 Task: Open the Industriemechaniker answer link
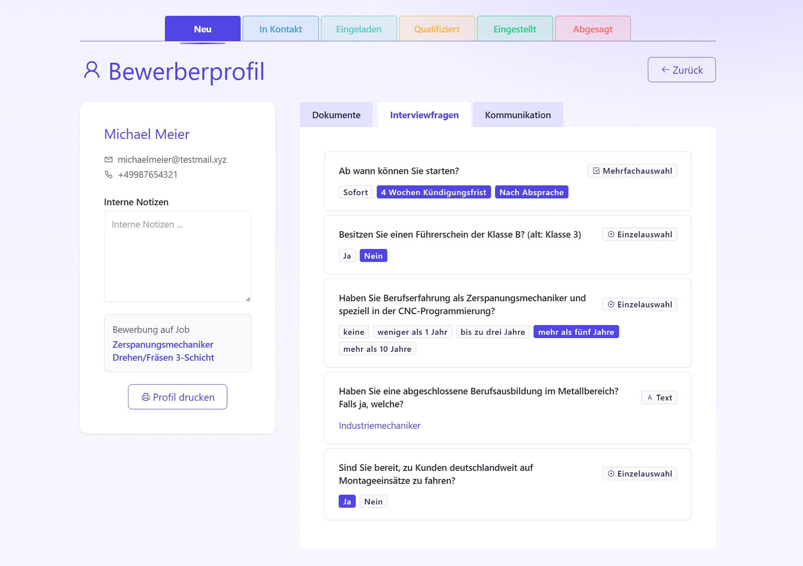click(379, 425)
